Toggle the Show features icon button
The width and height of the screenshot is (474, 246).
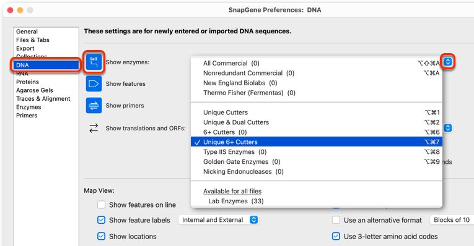click(94, 84)
